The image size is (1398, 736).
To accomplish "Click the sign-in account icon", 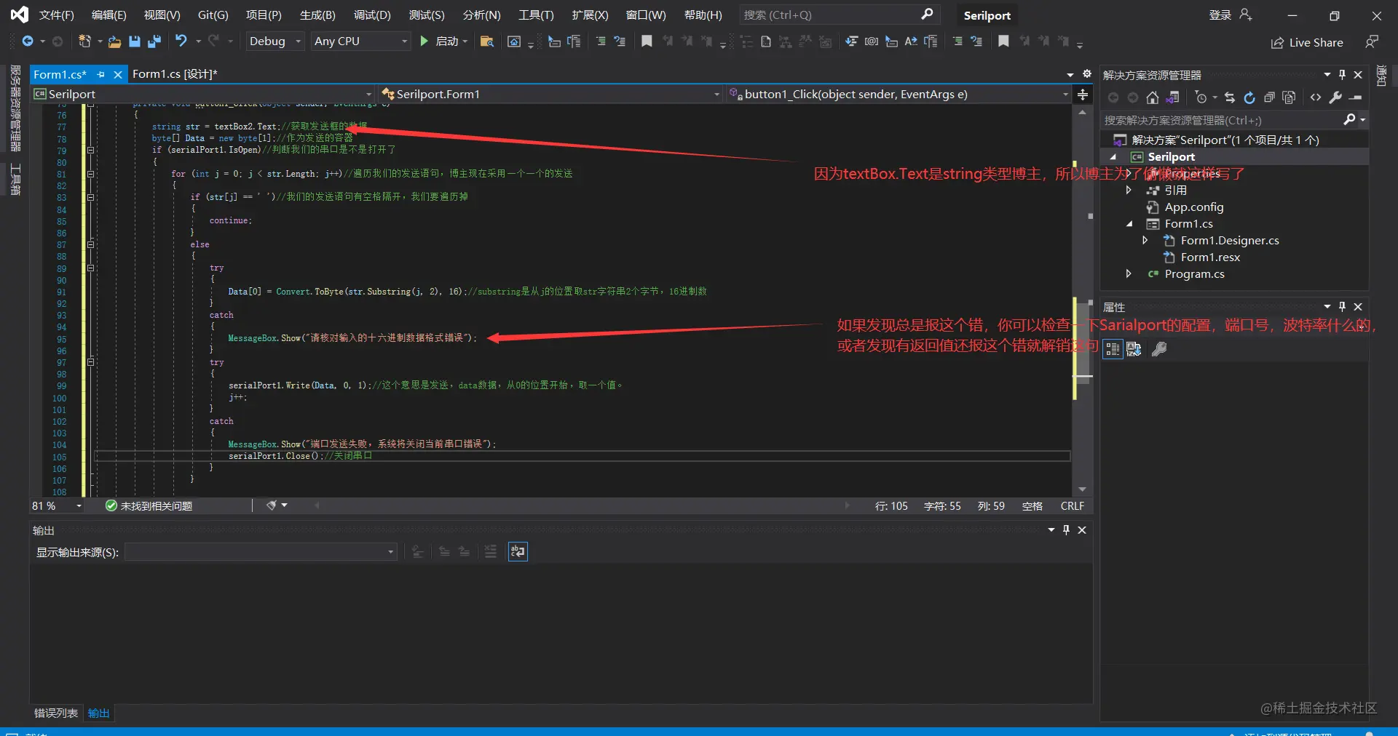I will pos(1246,15).
